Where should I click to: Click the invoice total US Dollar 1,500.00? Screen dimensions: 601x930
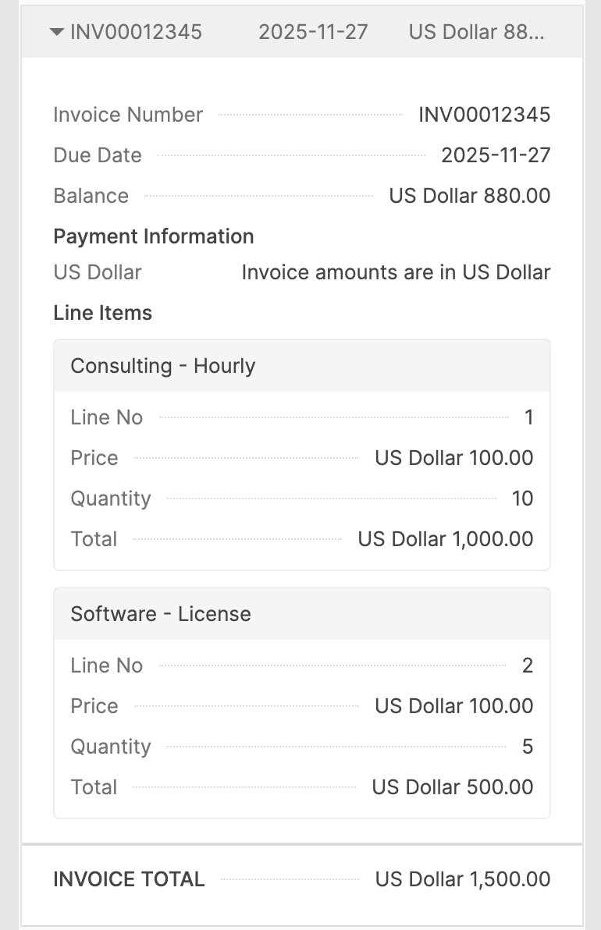[x=462, y=879]
